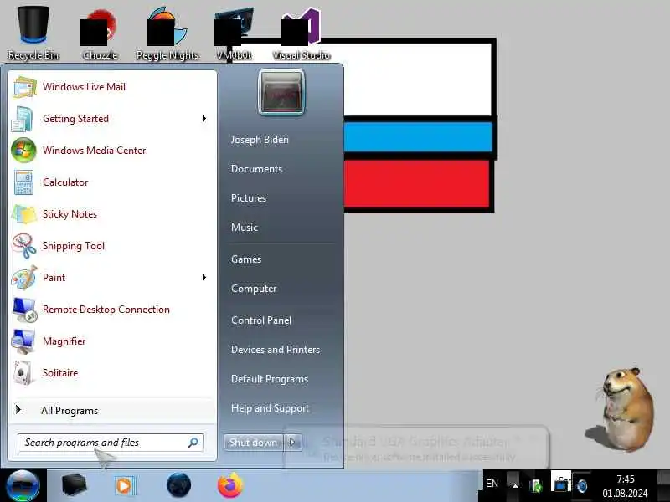Click the taskbar clock showing 7:45
The image size is (670, 502).
click(625, 486)
